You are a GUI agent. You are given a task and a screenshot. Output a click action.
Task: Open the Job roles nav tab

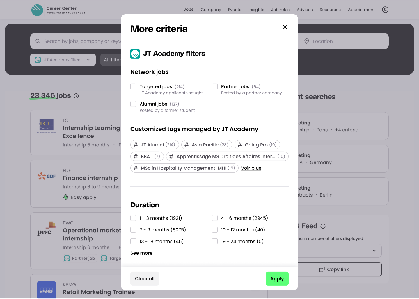pyautogui.click(x=280, y=10)
